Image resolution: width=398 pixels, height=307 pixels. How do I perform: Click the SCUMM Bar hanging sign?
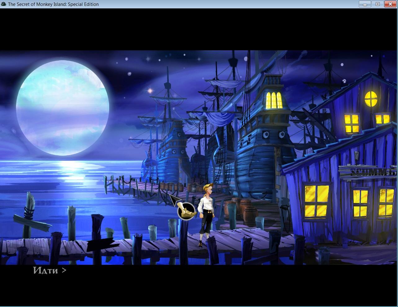[x=368, y=172]
